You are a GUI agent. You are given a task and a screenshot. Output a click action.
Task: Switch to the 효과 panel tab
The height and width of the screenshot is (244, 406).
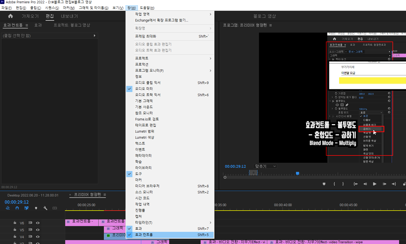coord(38,25)
